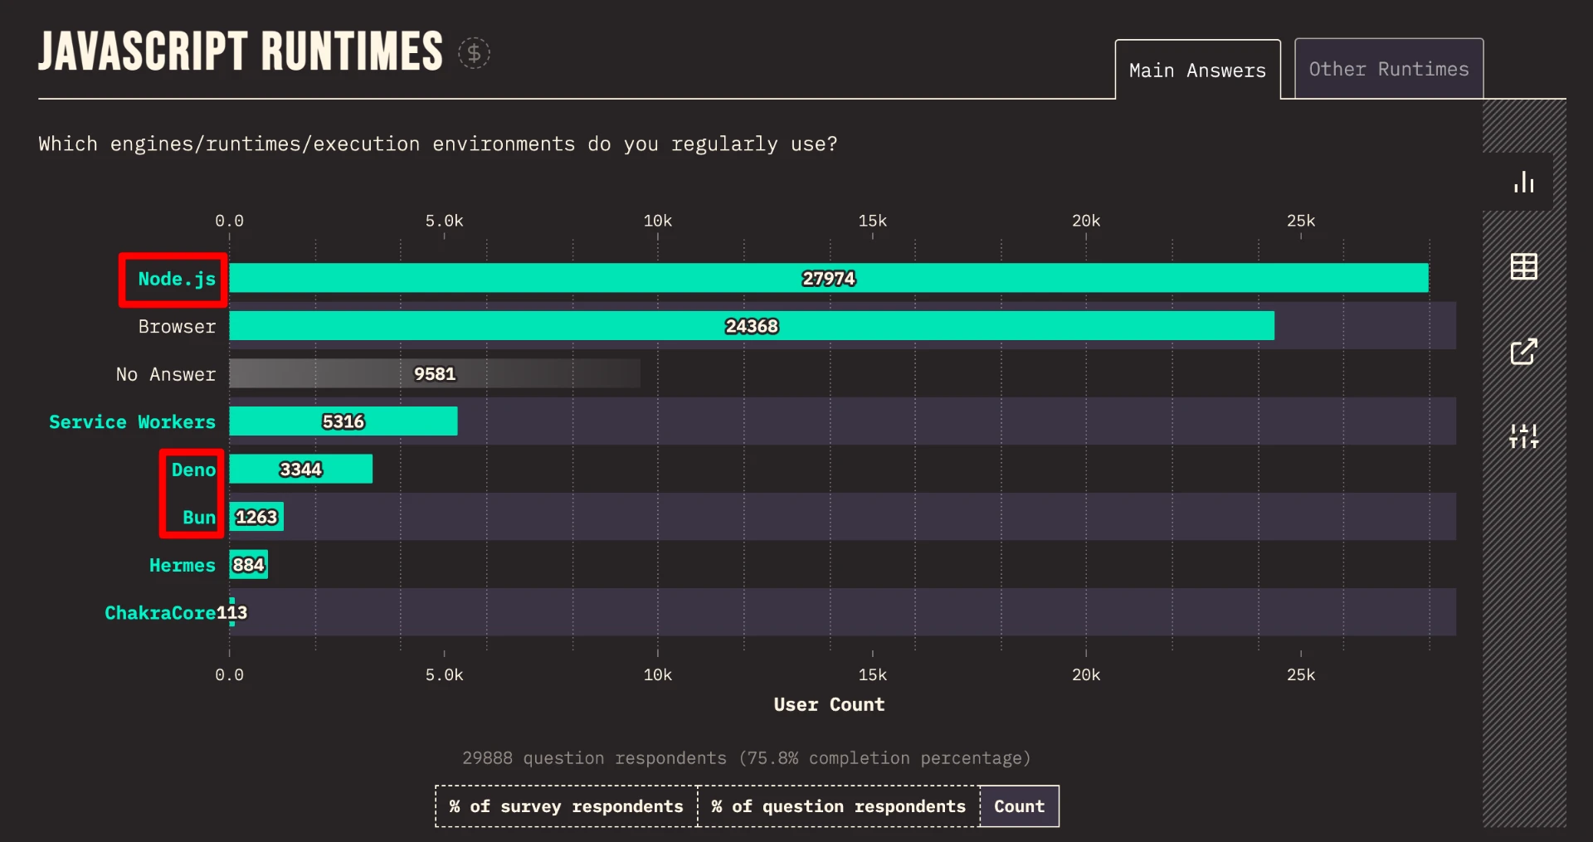
Task: Click the 29888 question respondents note
Action: [x=746, y=758]
